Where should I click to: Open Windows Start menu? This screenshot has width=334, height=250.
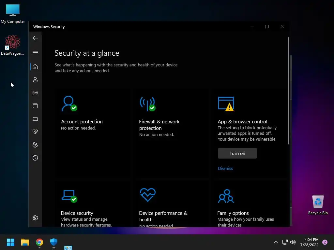click(10, 242)
